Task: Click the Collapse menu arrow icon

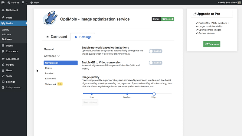Action: click(3, 87)
